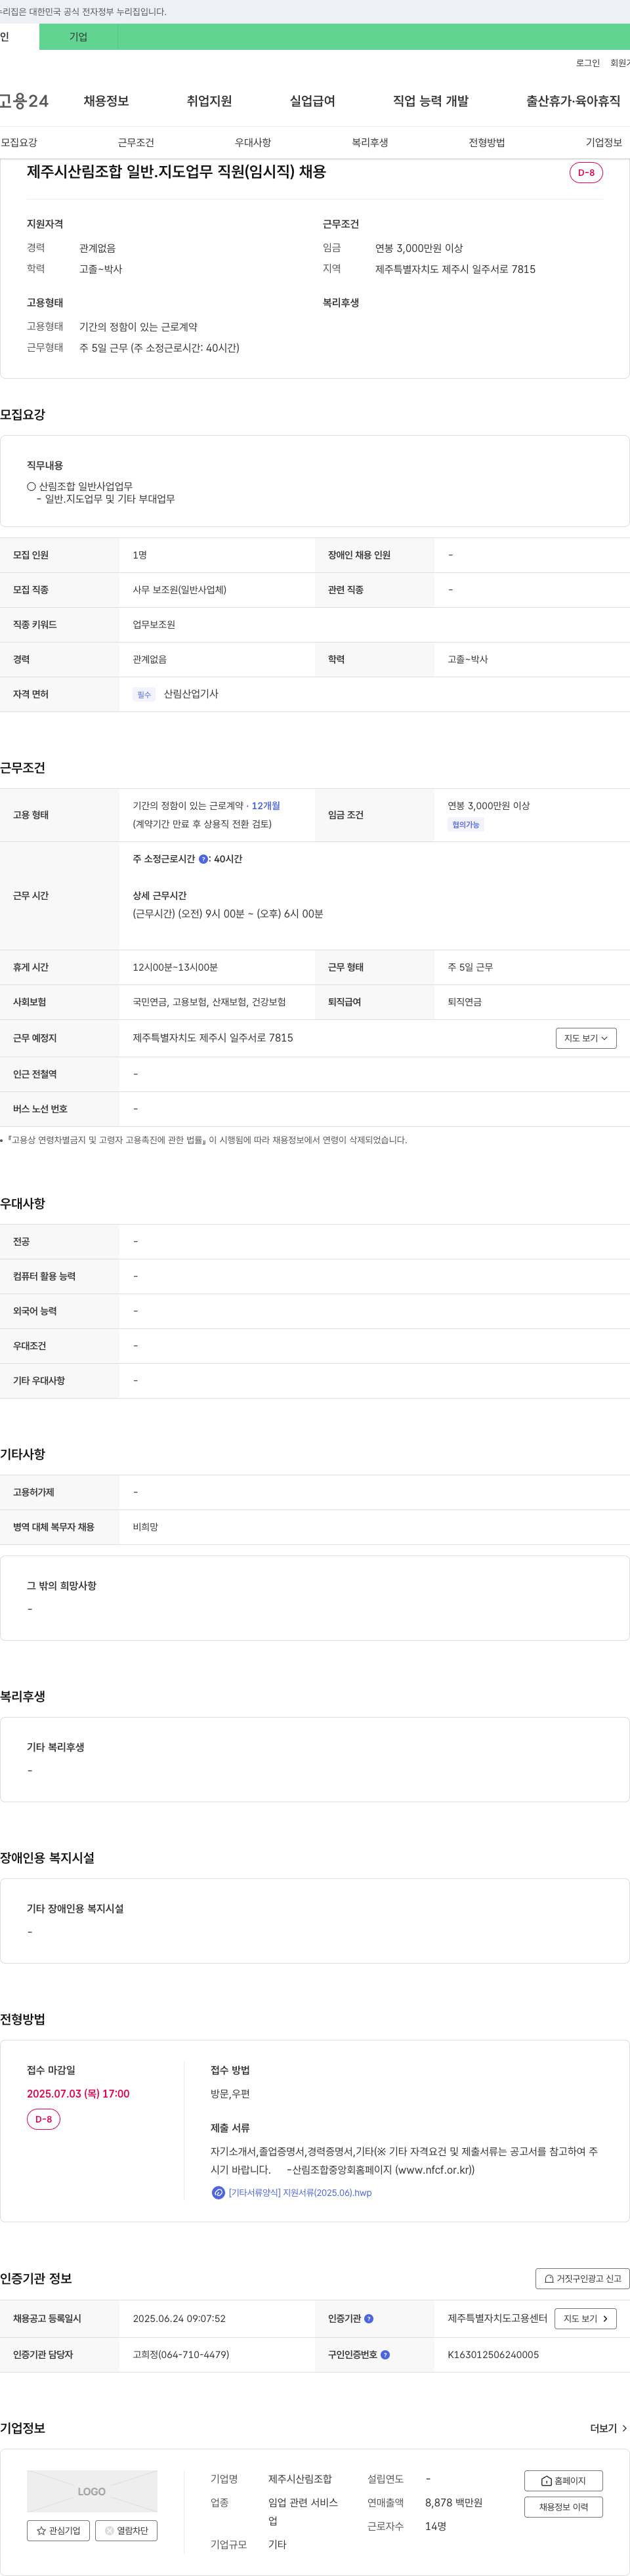Click 모집 인원 value 1명
This screenshot has width=630, height=2576.
pyautogui.click(x=140, y=555)
